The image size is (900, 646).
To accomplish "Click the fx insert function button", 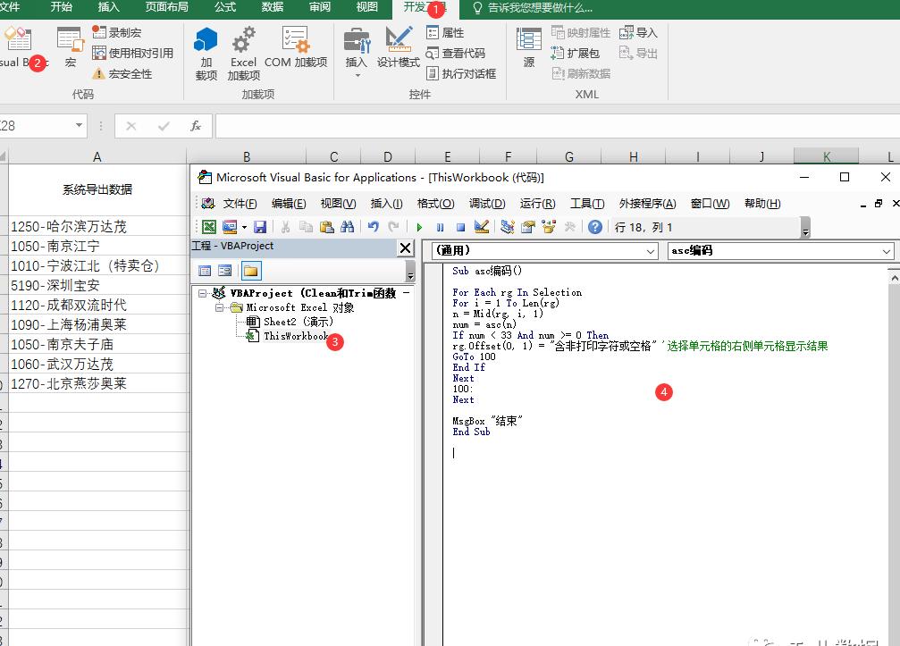I will coord(195,126).
